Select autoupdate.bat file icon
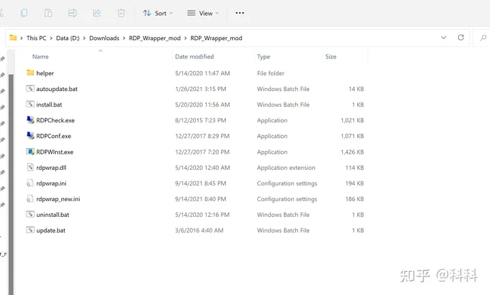Image resolution: width=490 pixels, height=295 pixels. (x=30, y=88)
